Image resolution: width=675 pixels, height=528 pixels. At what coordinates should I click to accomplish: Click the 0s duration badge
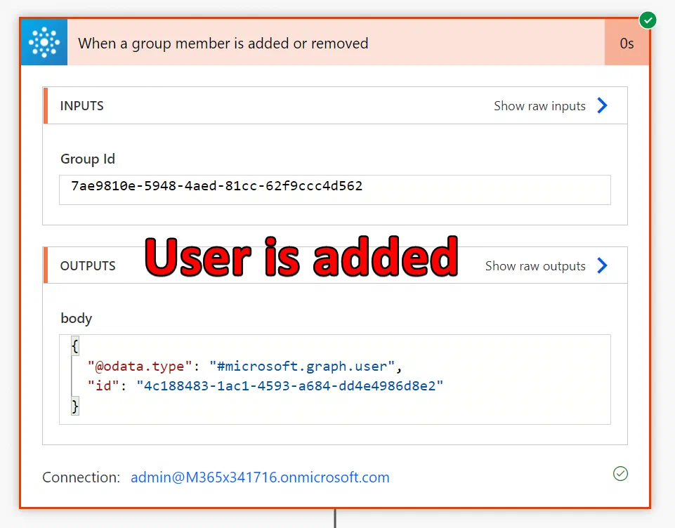click(627, 43)
